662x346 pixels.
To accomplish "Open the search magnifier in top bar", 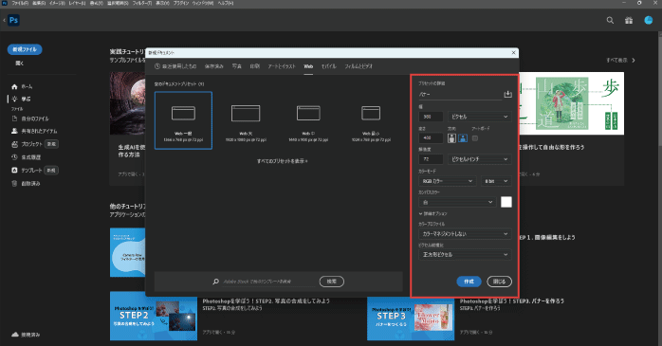I will pyautogui.click(x=610, y=20).
